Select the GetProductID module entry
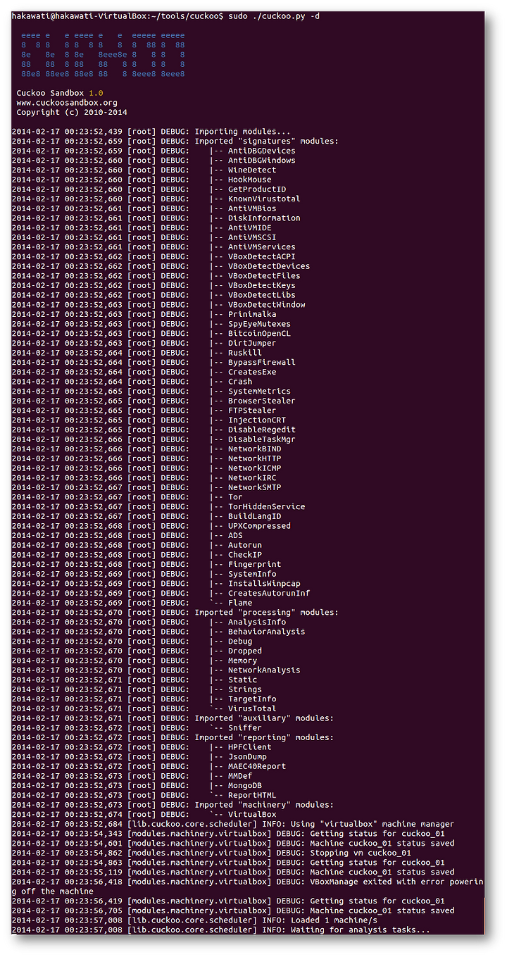 coord(257,189)
